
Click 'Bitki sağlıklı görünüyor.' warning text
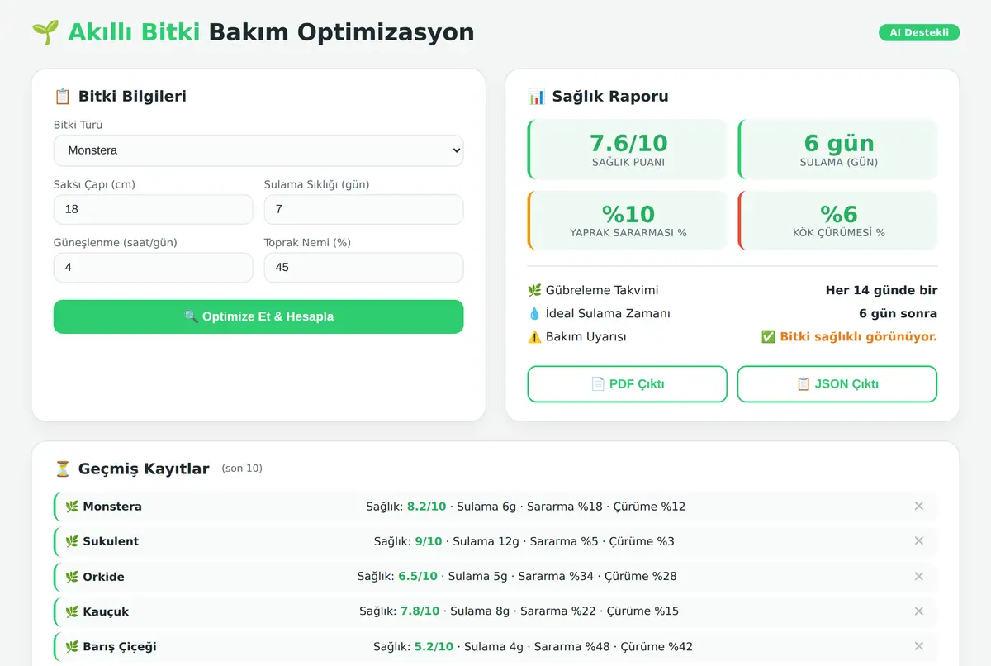pyautogui.click(x=858, y=336)
